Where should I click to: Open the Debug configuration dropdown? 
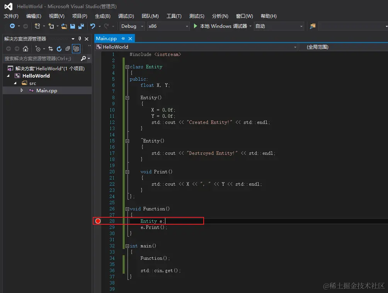pos(132,26)
